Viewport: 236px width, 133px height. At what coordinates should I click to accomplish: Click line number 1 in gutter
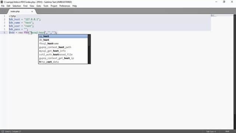click(4, 16)
